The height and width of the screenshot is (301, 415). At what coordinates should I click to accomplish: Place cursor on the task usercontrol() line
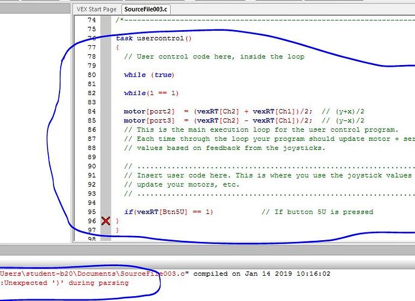(153, 38)
